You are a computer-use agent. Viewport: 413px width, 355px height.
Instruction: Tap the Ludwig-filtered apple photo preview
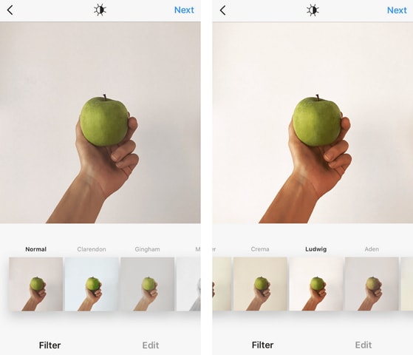click(313, 123)
